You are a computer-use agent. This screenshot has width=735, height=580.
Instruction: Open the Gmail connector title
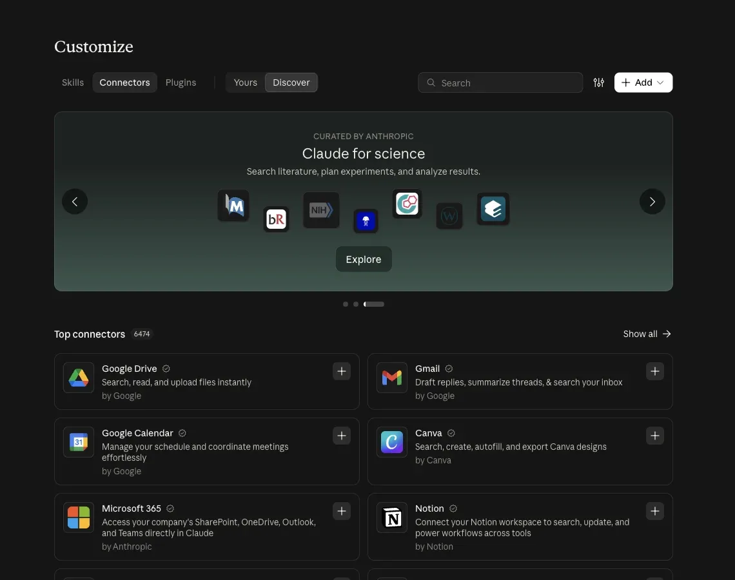click(427, 369)
